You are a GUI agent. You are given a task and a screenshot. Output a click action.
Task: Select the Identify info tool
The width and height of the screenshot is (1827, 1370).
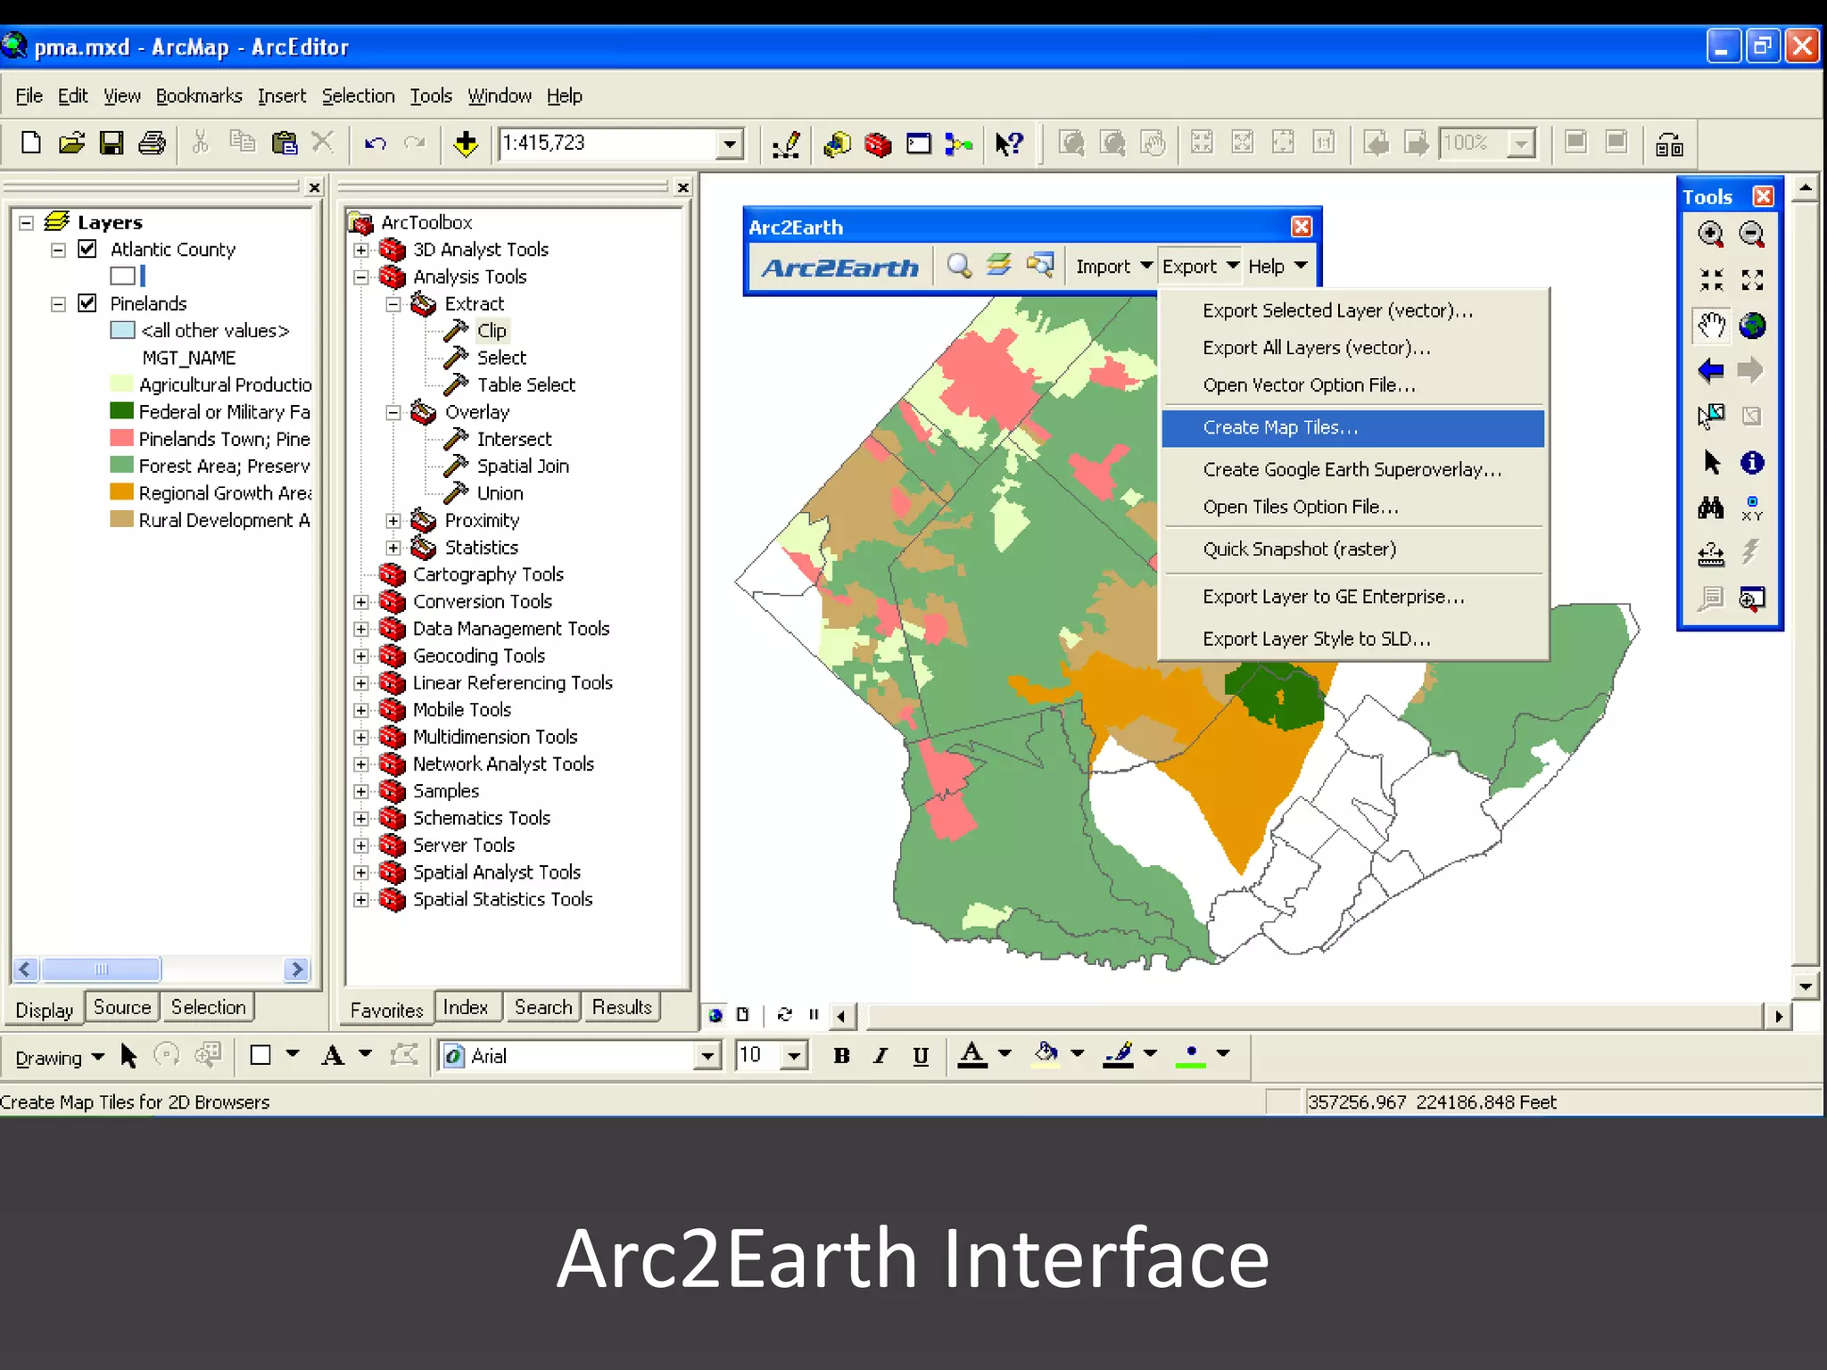click(x=1752, y=462)
